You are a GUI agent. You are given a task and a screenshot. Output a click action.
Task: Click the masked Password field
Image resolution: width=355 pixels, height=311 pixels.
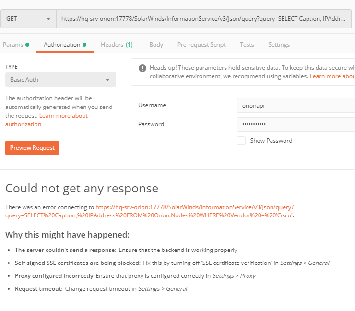[296, 124]
